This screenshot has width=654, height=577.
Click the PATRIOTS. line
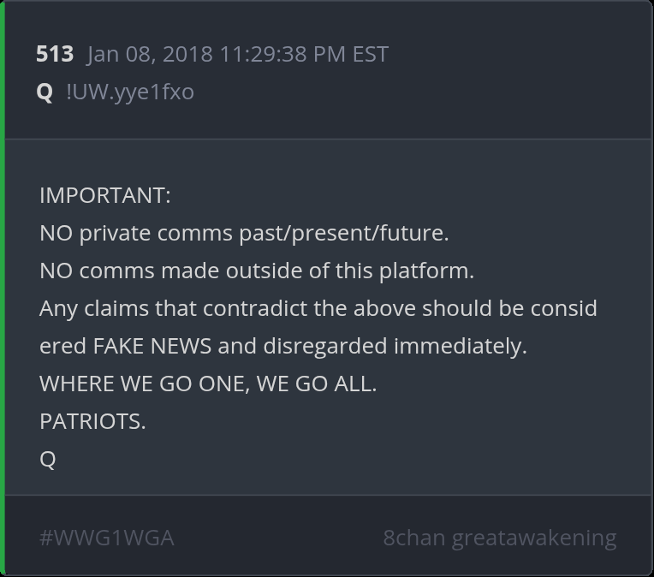coord(92,421)
